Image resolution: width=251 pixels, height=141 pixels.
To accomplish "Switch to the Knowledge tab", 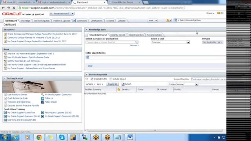I will click(25, 21).
